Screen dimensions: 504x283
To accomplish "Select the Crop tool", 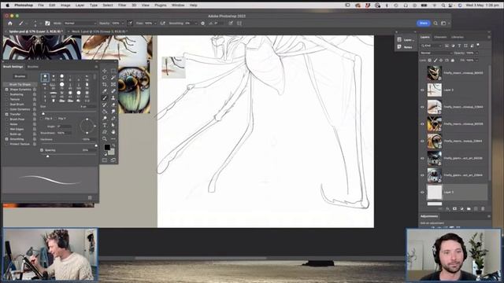I will pos(105,84).
